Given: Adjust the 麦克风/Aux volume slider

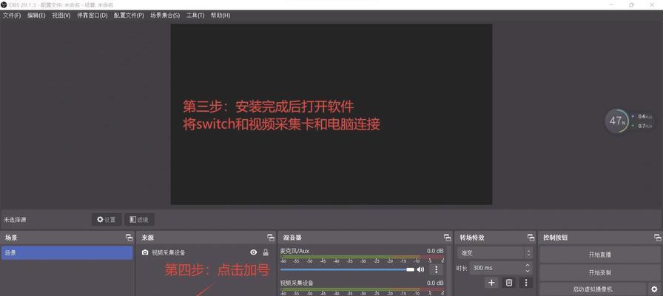Looking at the screenshot, I should coord(348,269).
